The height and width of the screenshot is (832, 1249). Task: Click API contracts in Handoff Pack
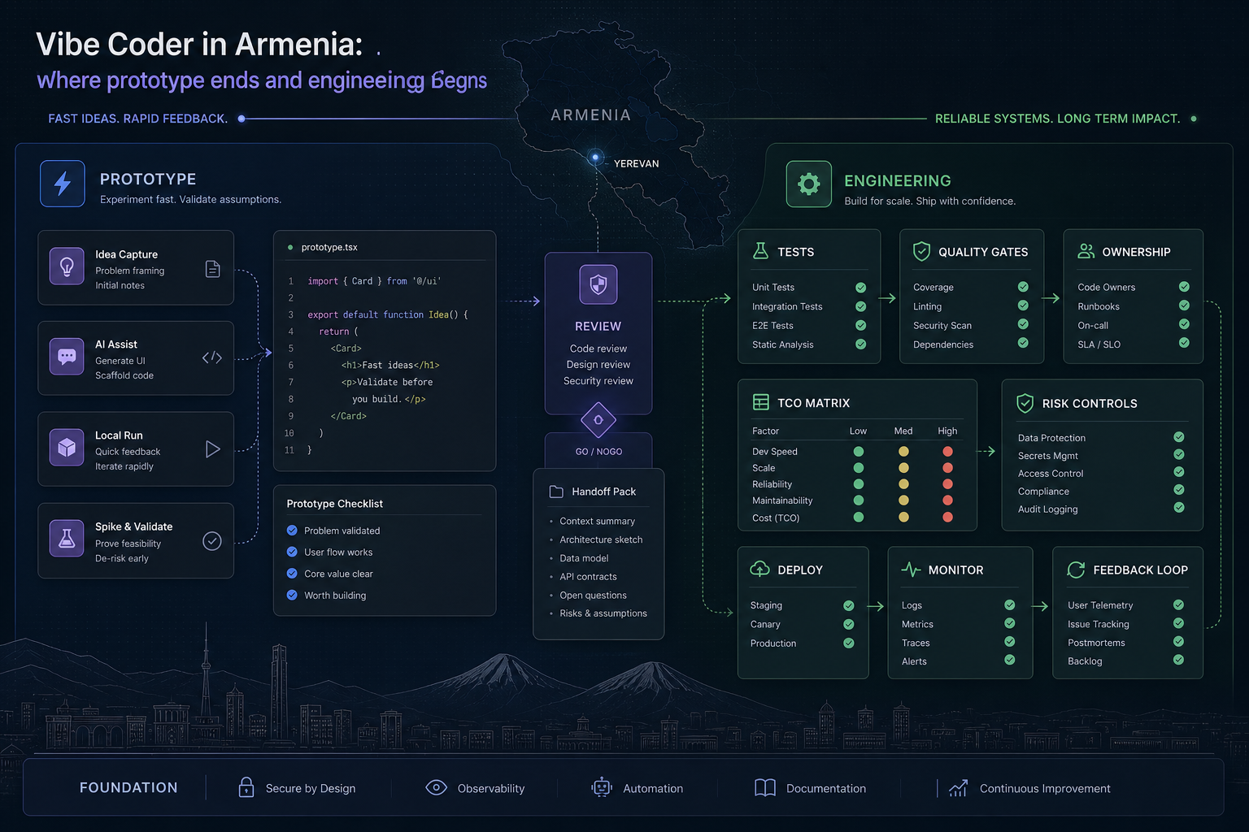click(x=588, y=577)
